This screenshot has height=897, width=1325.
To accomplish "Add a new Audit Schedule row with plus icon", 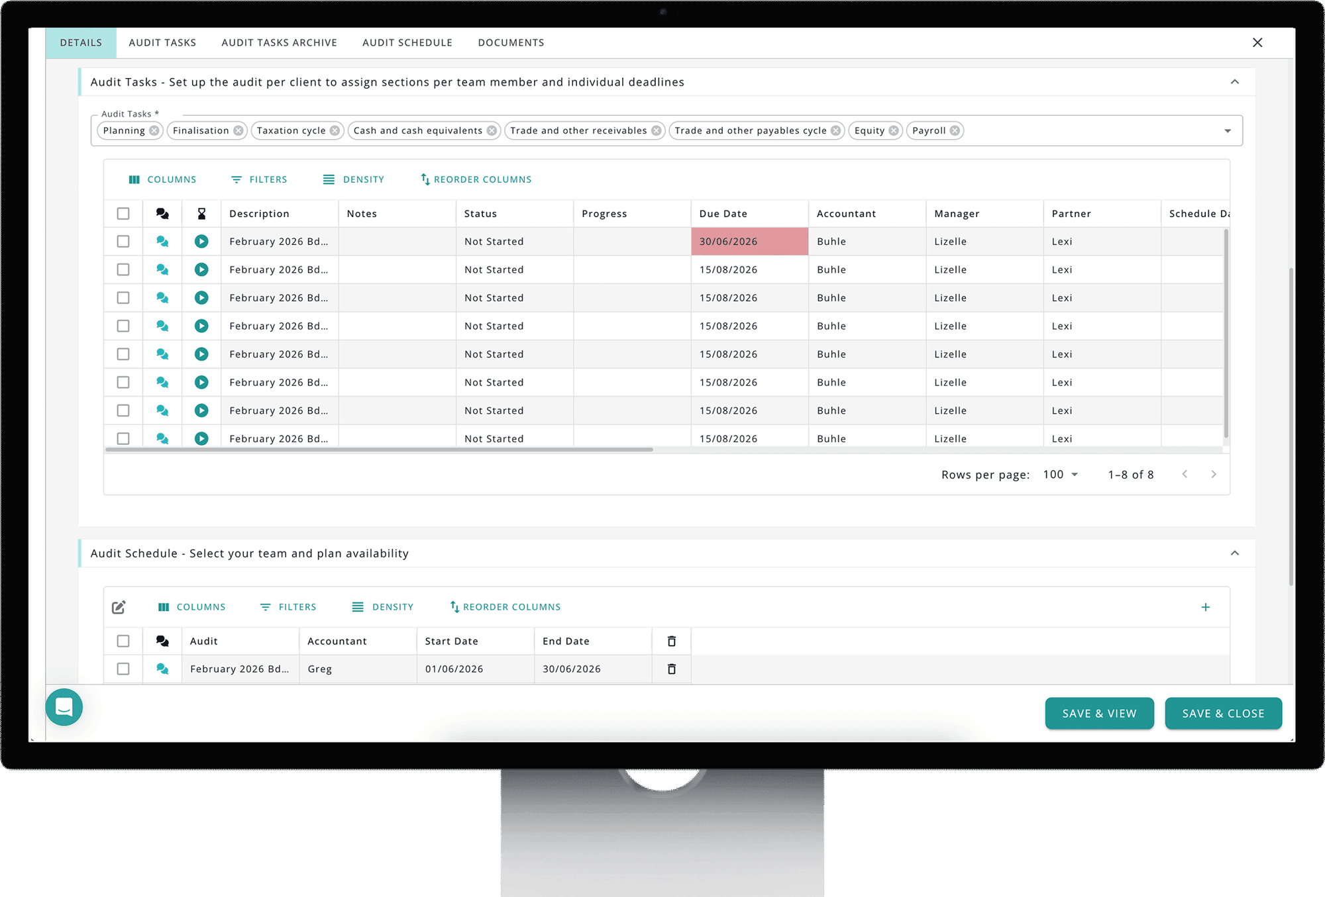I will pos(1206,607).
